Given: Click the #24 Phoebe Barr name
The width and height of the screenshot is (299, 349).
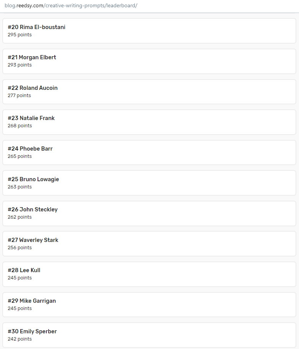Looking at the screenshot, I should pos(30,149).
